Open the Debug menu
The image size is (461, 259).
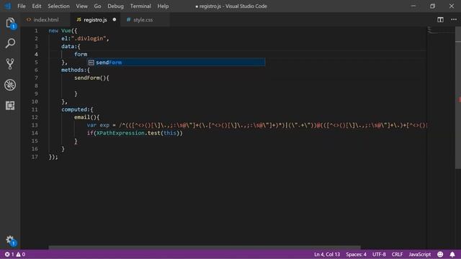tap(115, 6)
